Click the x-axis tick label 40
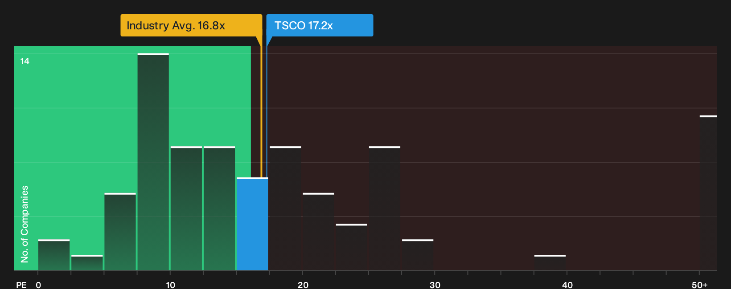Screen dimensions: 731x289 tap(567, 285)
